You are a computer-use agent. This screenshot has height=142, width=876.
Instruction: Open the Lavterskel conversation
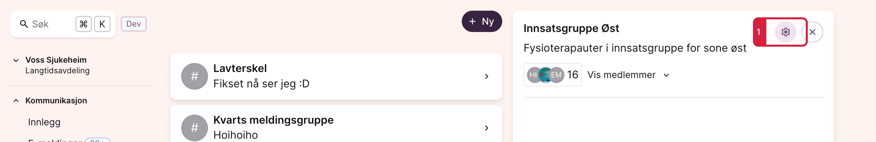336,76
